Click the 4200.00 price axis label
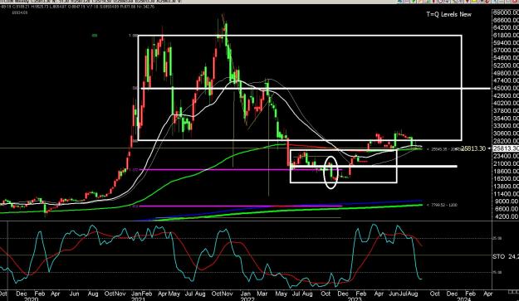Image resolution: width=519 pixels, height=301 pixels. (x=507, y=216)
